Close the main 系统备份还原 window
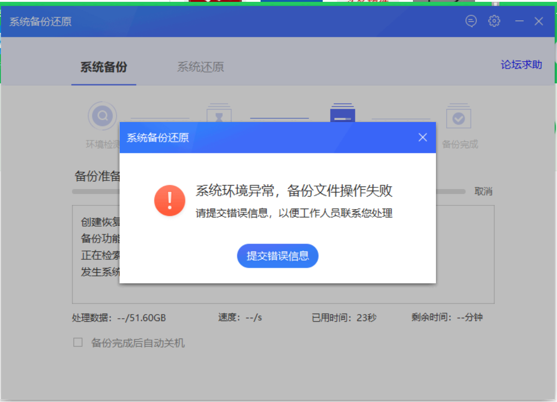Screen dimensions: 557x402 [x=539, y=21]
